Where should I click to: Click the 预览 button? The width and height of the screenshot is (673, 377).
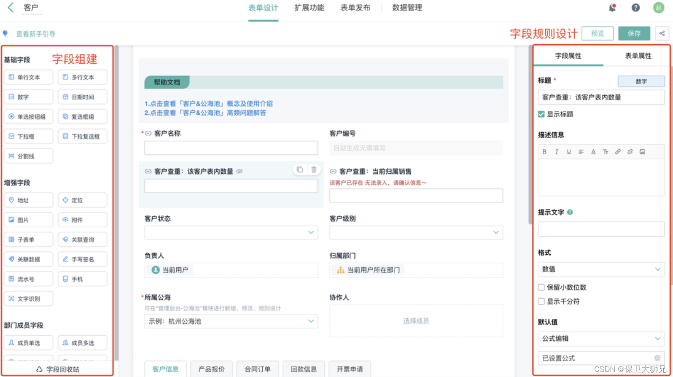point(598,33)
